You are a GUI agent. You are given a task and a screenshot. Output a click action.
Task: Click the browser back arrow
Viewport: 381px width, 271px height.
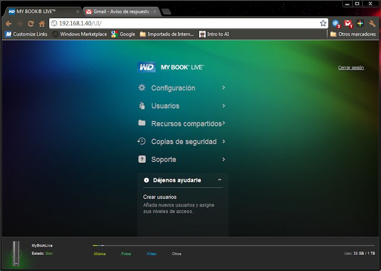coord(9,24)
